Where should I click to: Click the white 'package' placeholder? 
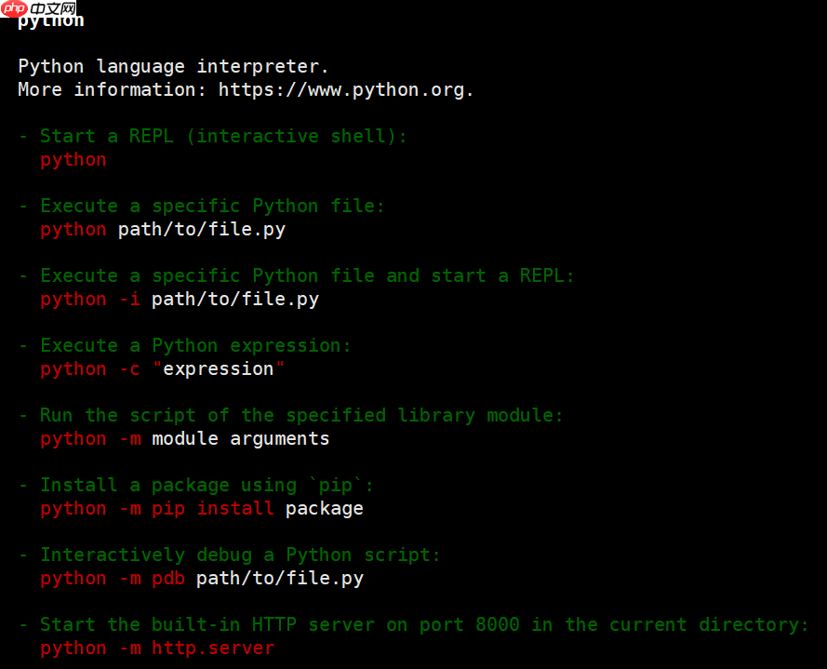click(325, 509)
